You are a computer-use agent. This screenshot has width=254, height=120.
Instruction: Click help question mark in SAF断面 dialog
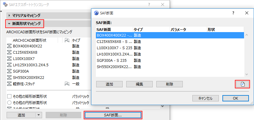[233, 13]
